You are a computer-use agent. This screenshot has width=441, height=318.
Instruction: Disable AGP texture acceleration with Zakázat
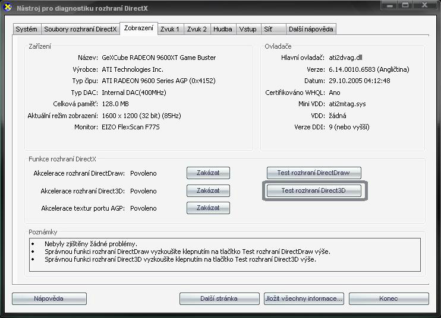pos(208,208)
